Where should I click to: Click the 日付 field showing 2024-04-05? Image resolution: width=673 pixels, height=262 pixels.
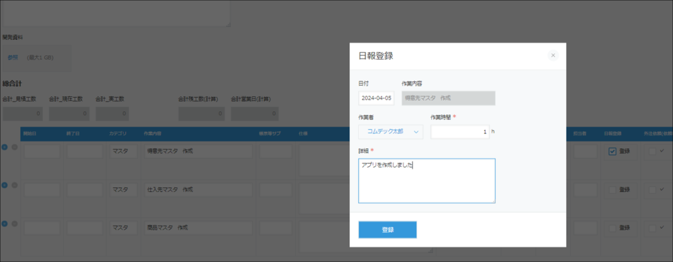[x=376, y=98]
